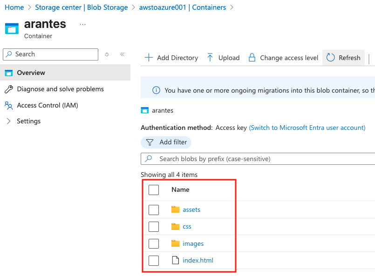The width and height of the screenshot is (375, 277).
Task: Click the Upload arrow icon
Action: click(x=210, y=58)
